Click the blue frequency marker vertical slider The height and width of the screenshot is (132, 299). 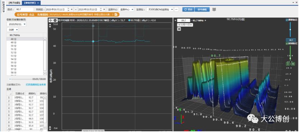pyautogui.click(x=290, y=30)
